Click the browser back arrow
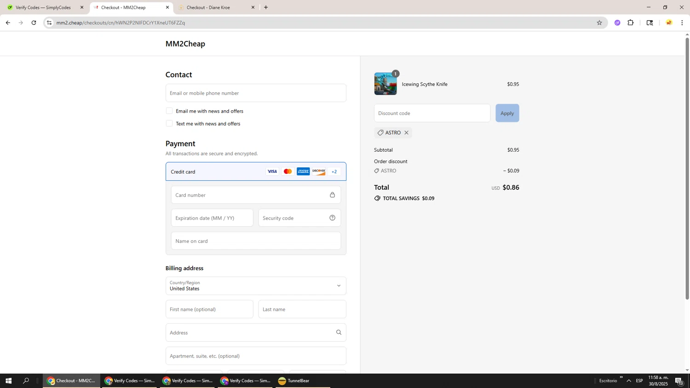The width and height of the screenshot is (690, 388). (x=8, y=23)
